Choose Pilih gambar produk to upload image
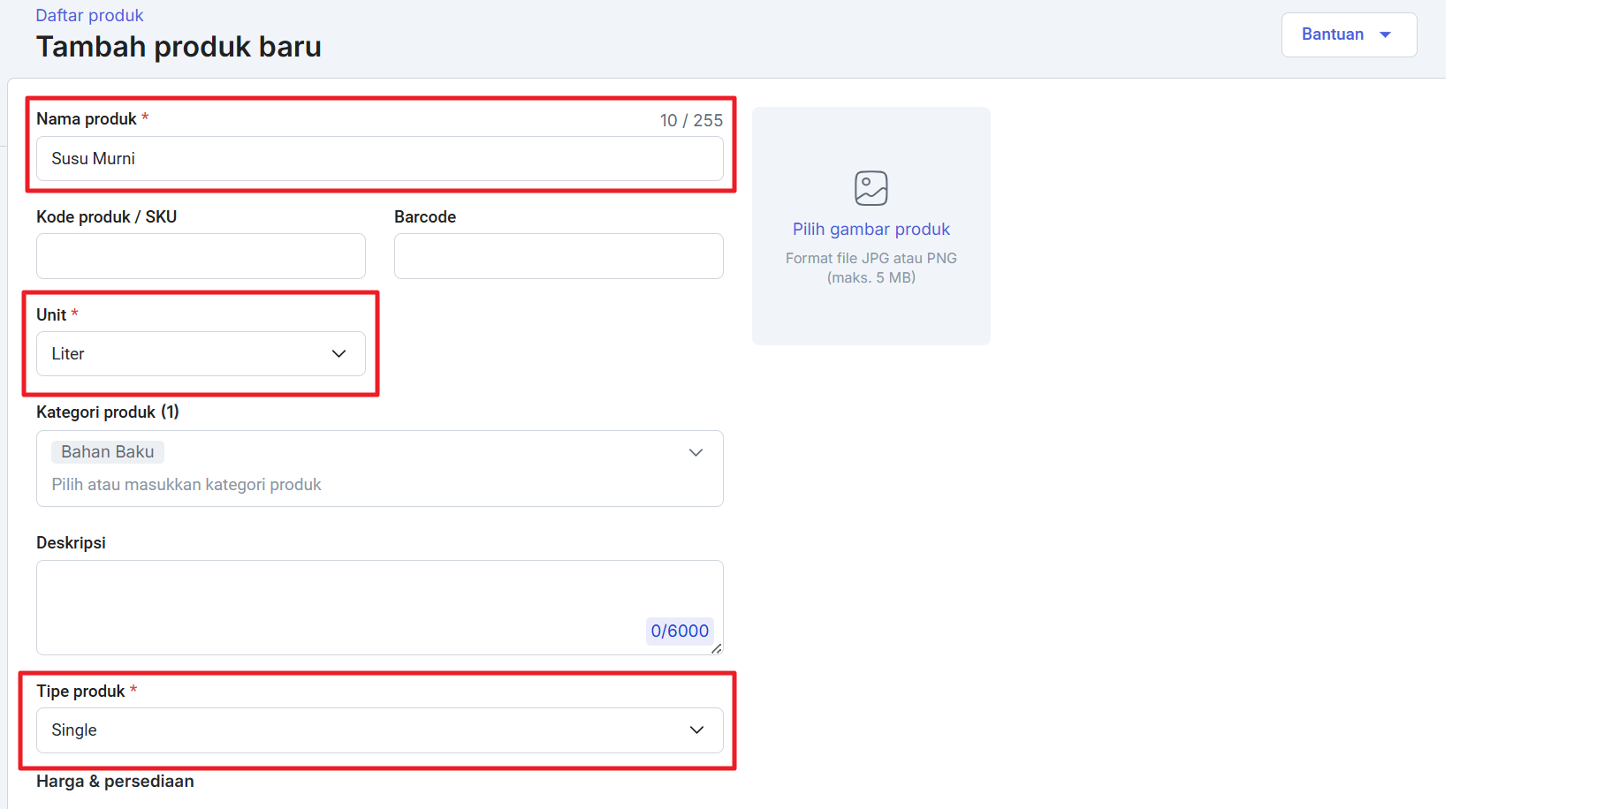 coord(871,230)
